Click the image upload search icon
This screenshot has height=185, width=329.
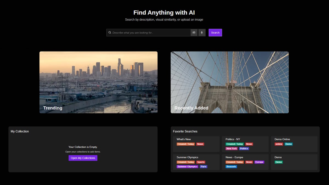[x=194, y=33]
